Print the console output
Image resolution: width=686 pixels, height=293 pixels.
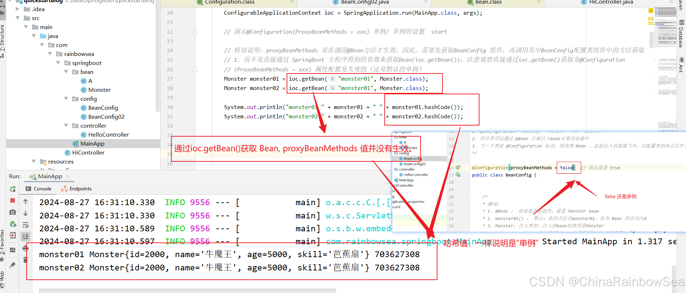(x=26, y=248)
